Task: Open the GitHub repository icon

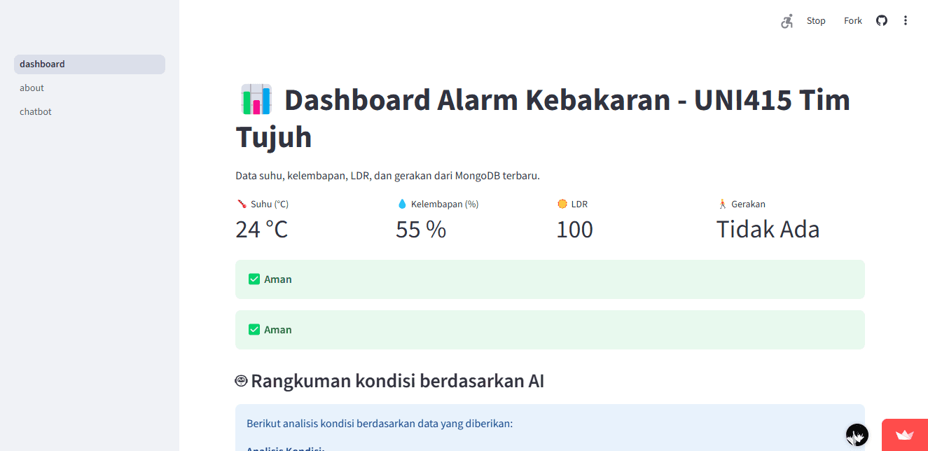Action: (882, 21)
